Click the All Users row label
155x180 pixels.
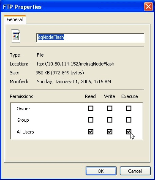(x=25, y=132)
